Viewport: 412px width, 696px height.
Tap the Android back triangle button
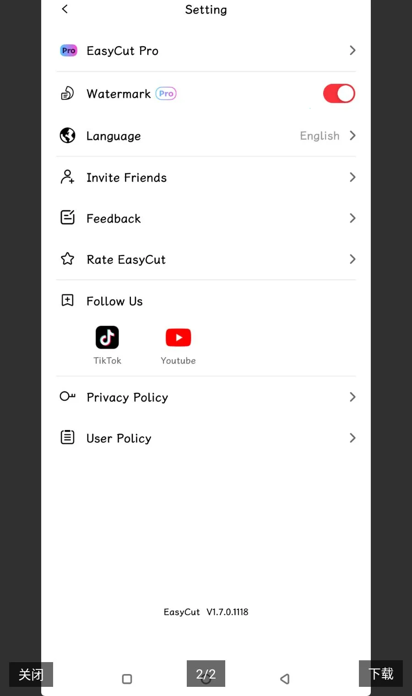click(x=285, y=679)
